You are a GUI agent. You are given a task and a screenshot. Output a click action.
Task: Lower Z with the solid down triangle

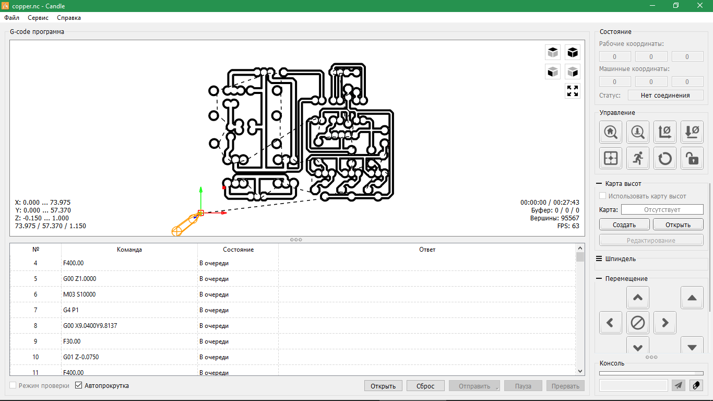coord(692,345)
